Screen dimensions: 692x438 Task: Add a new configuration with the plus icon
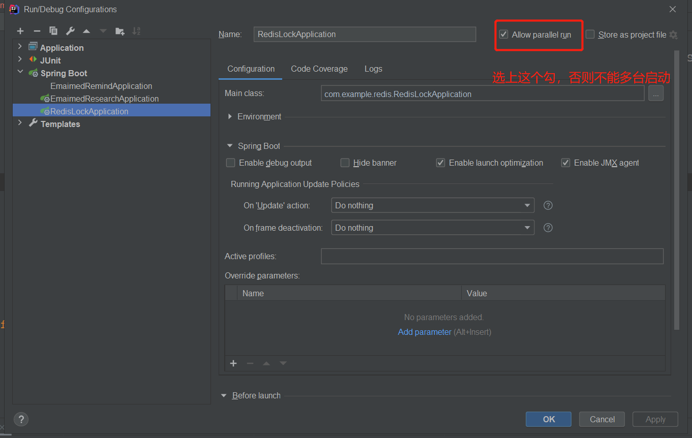click(x=20, y=31)
